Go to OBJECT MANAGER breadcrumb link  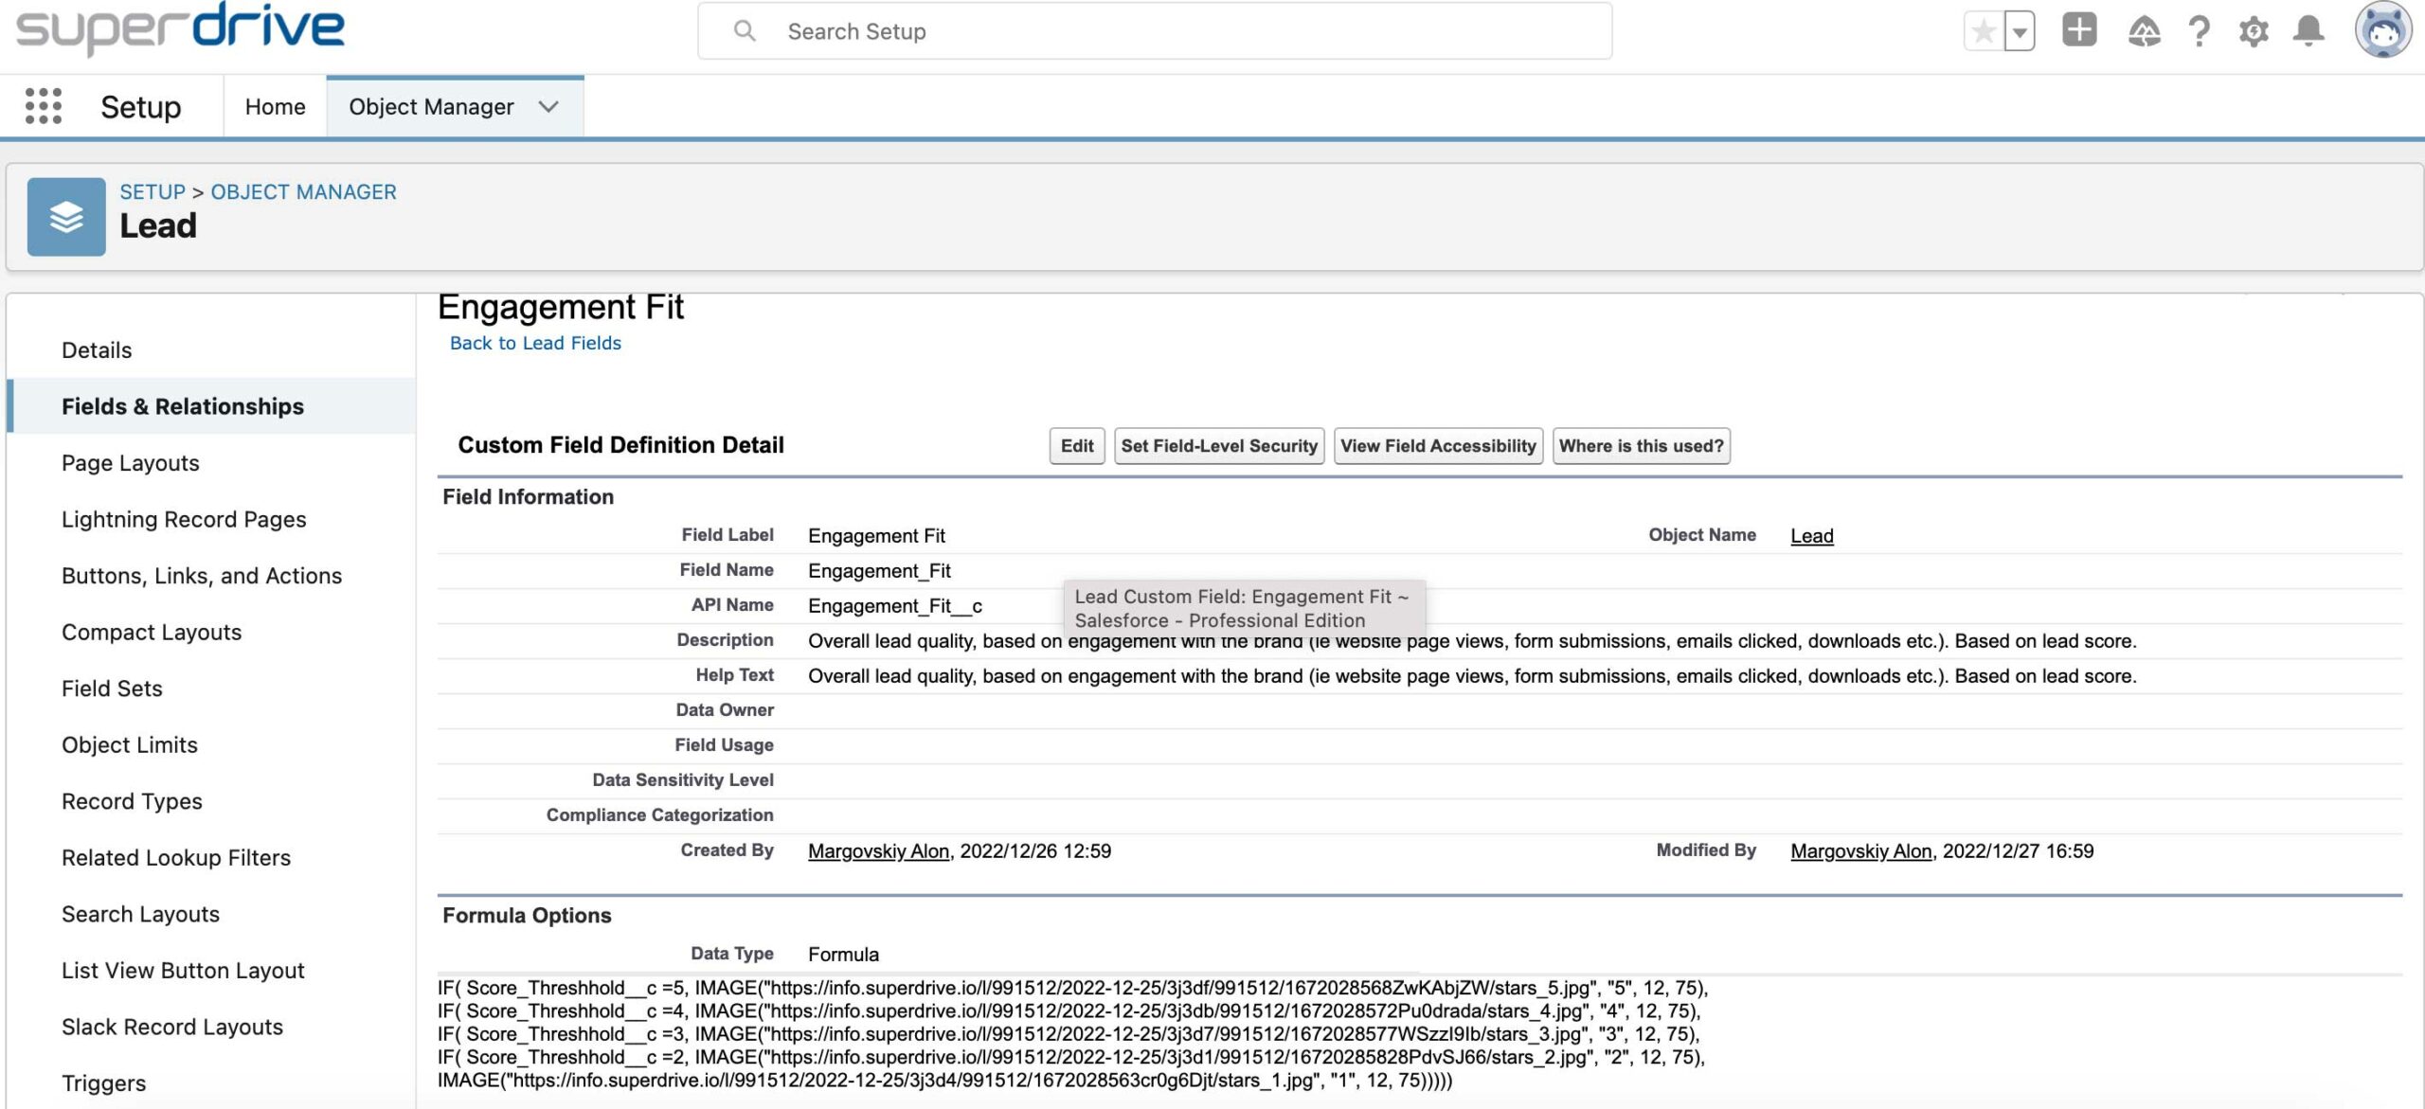(303, 192)
